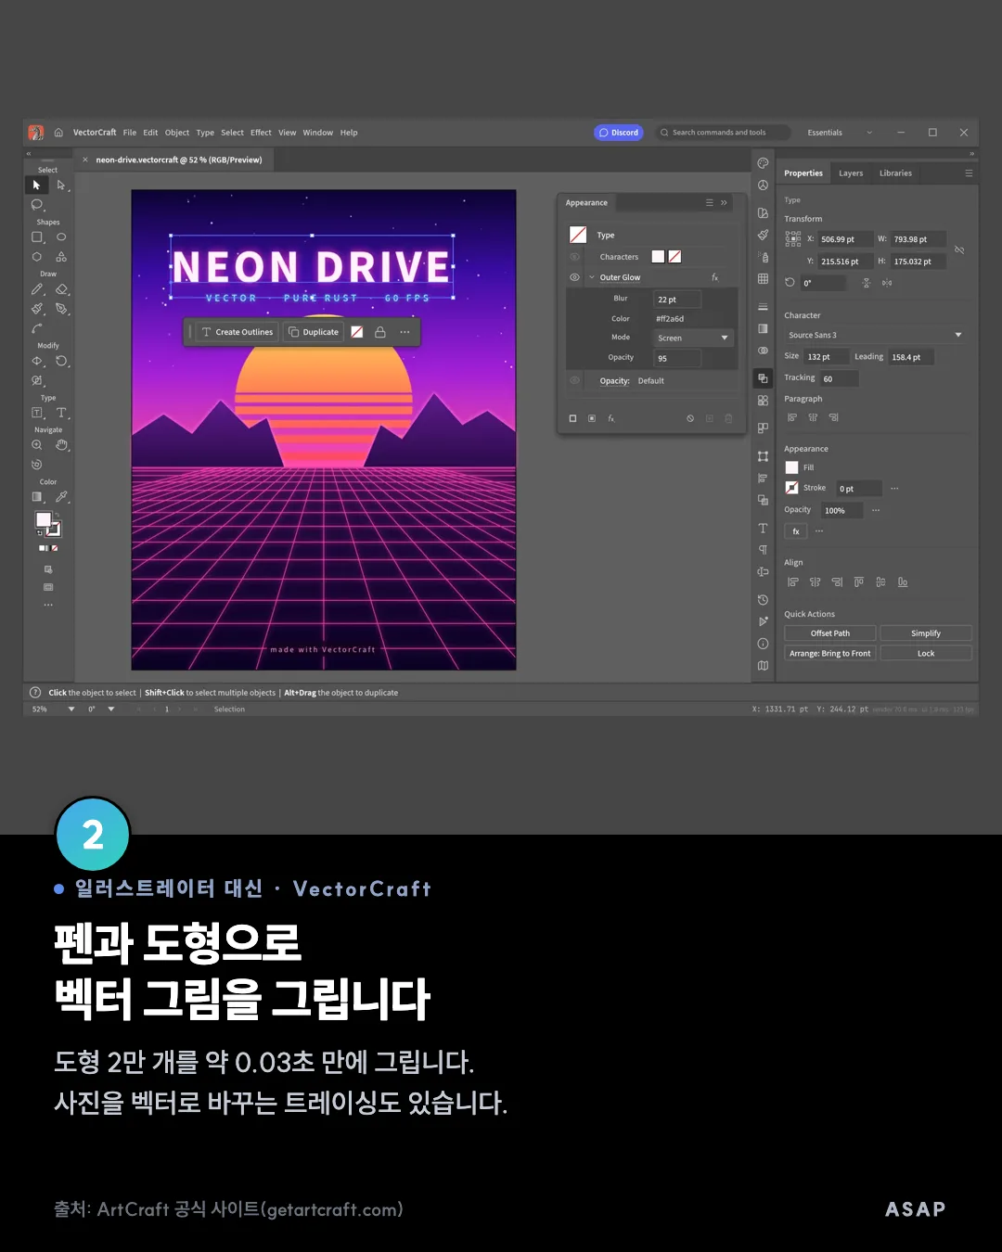Toggle lock icon in floating text toolbar

coord(379,332)
